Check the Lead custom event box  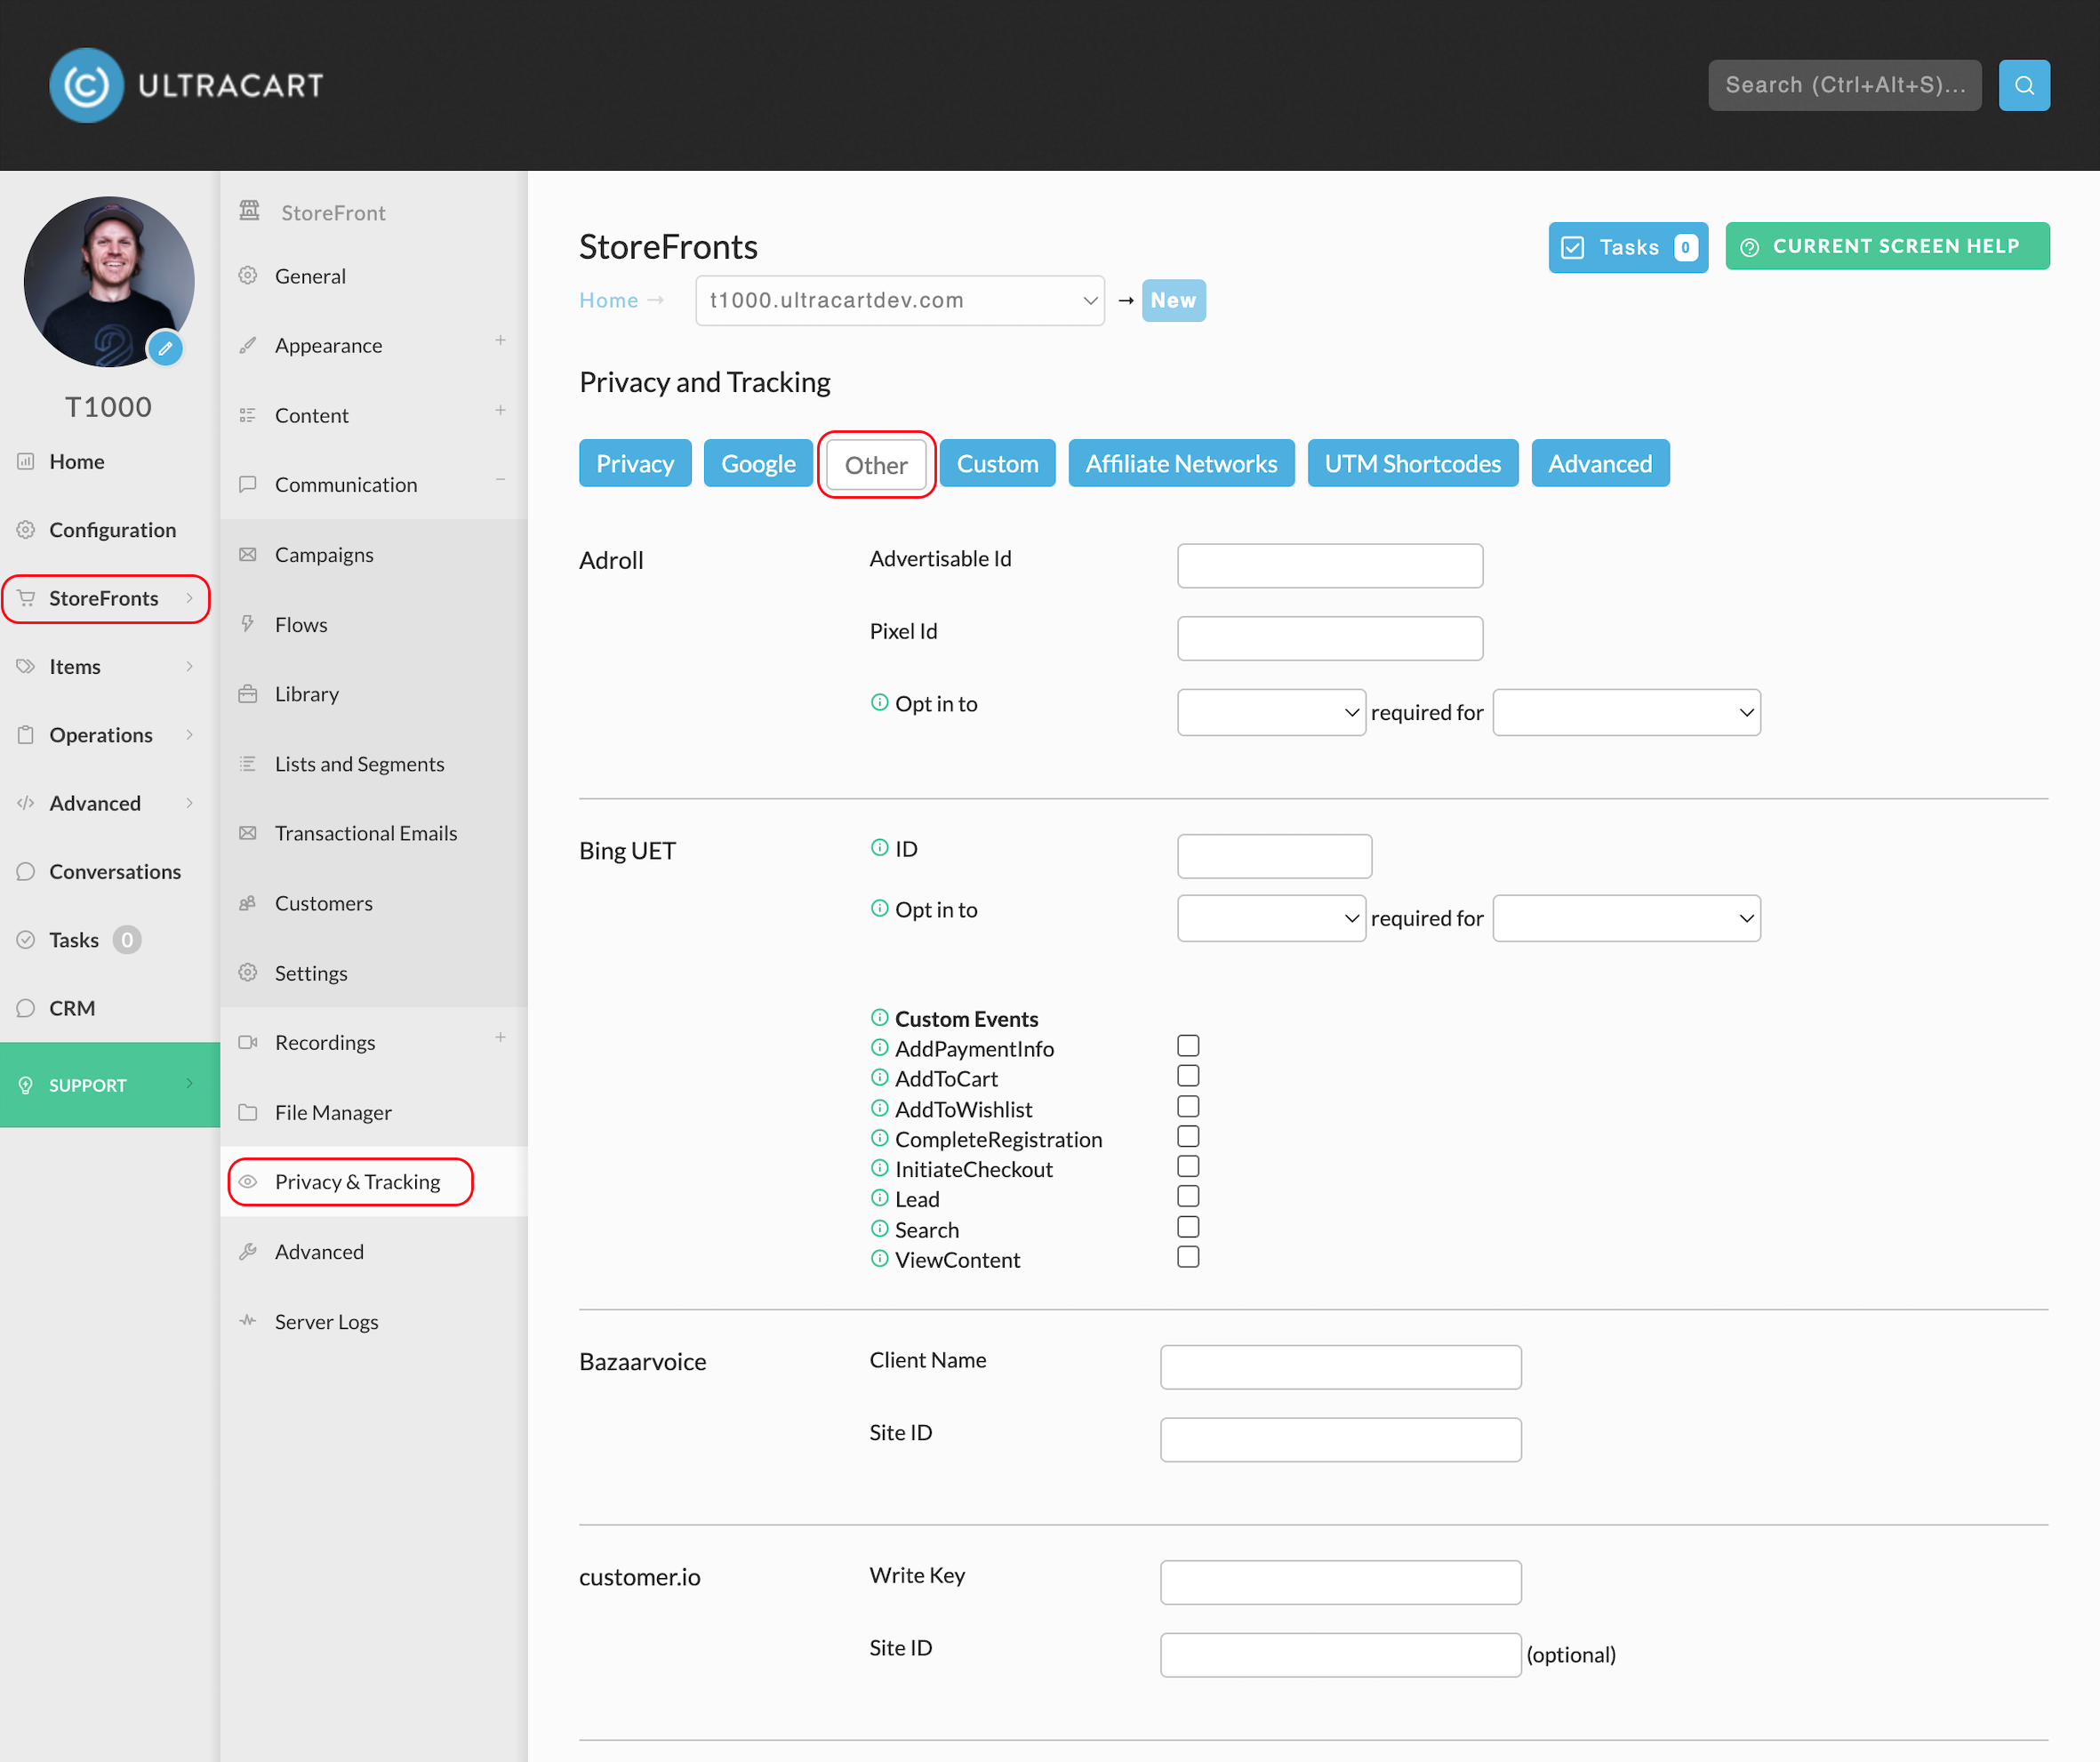(x=1188, y=1196)
